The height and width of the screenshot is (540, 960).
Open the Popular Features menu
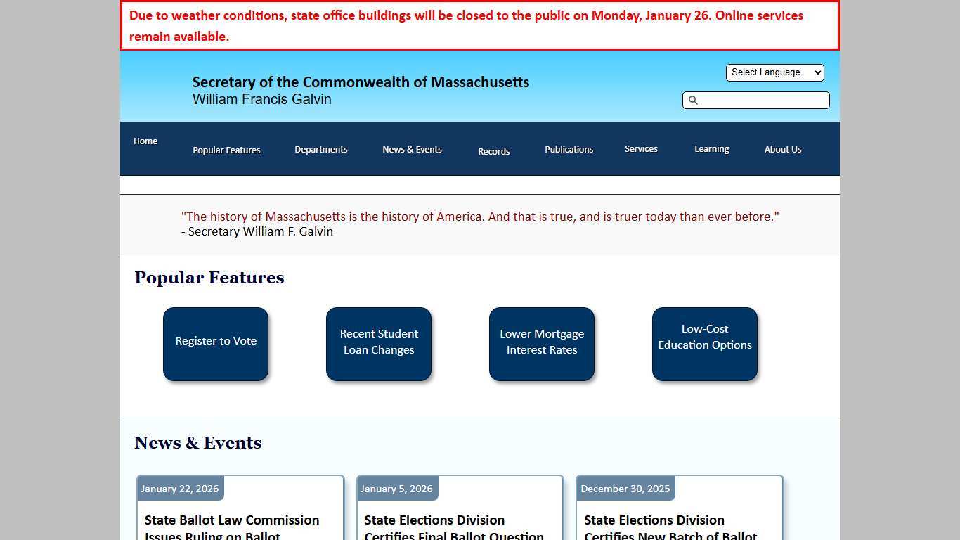[226, 150]
